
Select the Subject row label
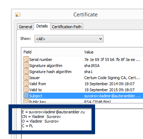click(x=35, y=96)
